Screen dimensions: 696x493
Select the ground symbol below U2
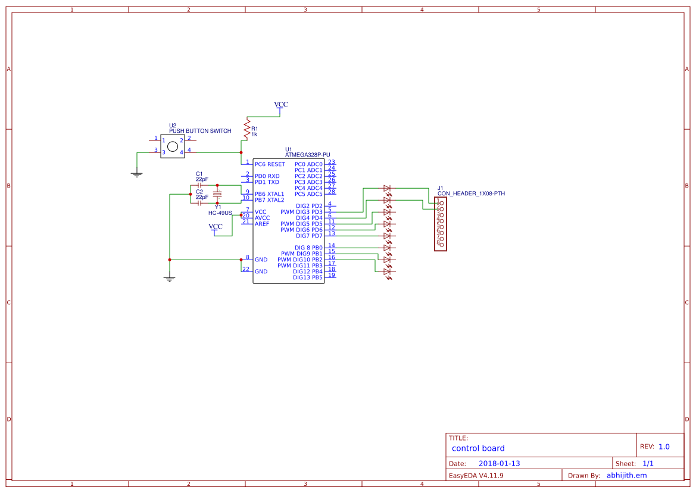pyautogui.click(x=136, y=172)
